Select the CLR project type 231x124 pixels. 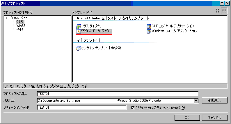pyautogui.click(x=20, y=22)
